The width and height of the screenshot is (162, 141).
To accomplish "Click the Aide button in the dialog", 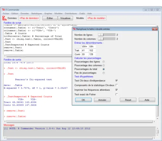I will (147, 100).
